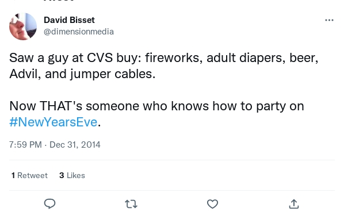Retweet this post using the arrows icon

point(131,204)
